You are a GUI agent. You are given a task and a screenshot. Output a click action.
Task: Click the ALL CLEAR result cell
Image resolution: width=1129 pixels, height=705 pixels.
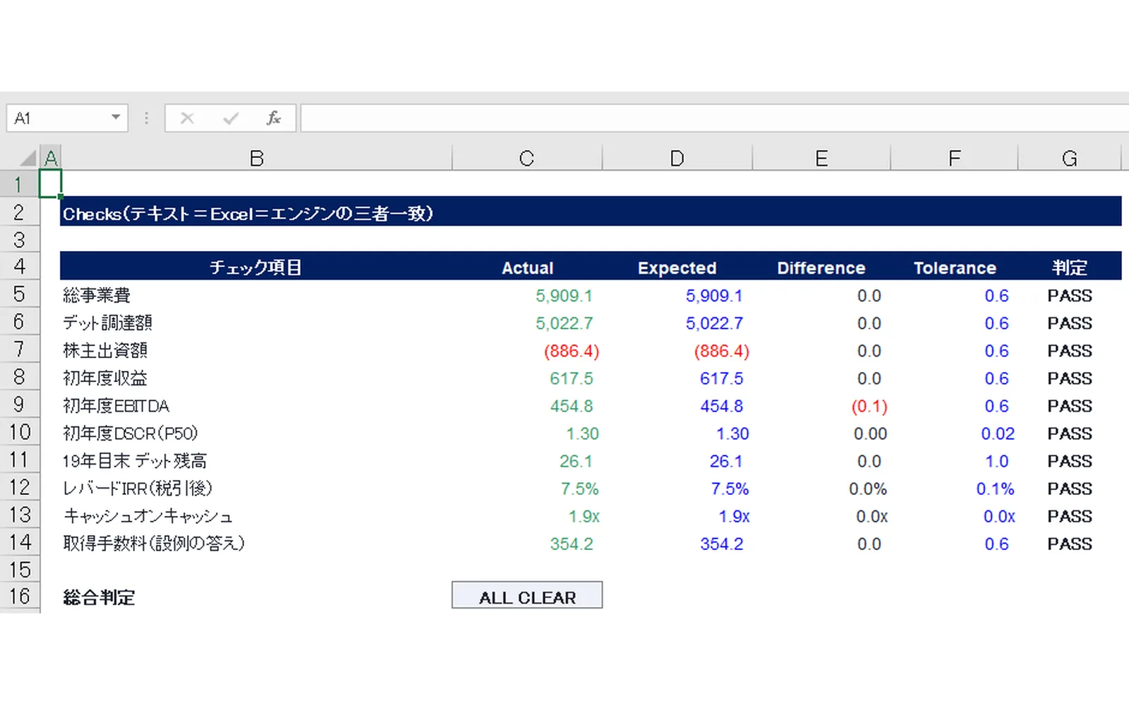pyautogui.click(x=527, y=596)
